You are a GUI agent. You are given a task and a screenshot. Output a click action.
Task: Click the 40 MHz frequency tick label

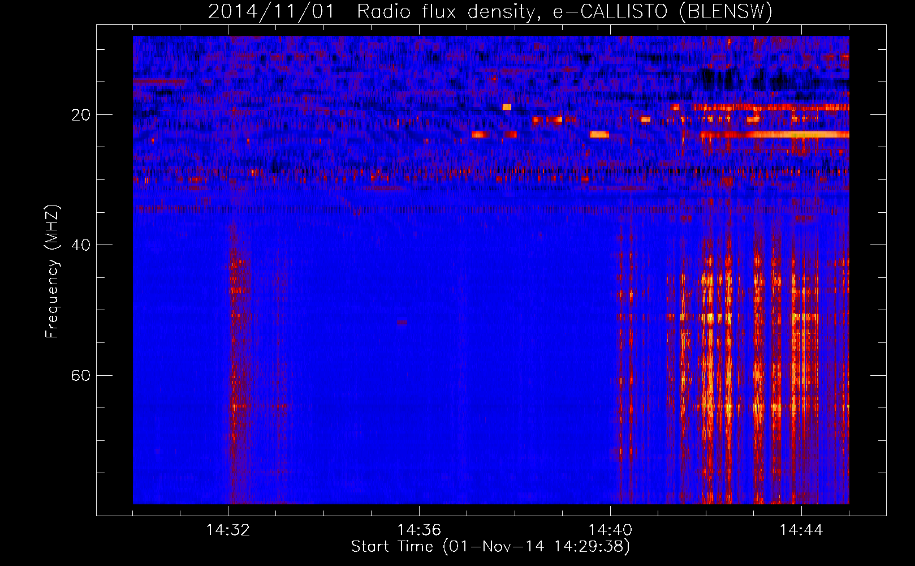pos(81,245)
